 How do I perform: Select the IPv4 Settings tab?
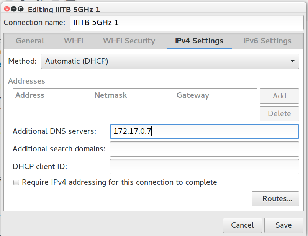pos(199,41)
